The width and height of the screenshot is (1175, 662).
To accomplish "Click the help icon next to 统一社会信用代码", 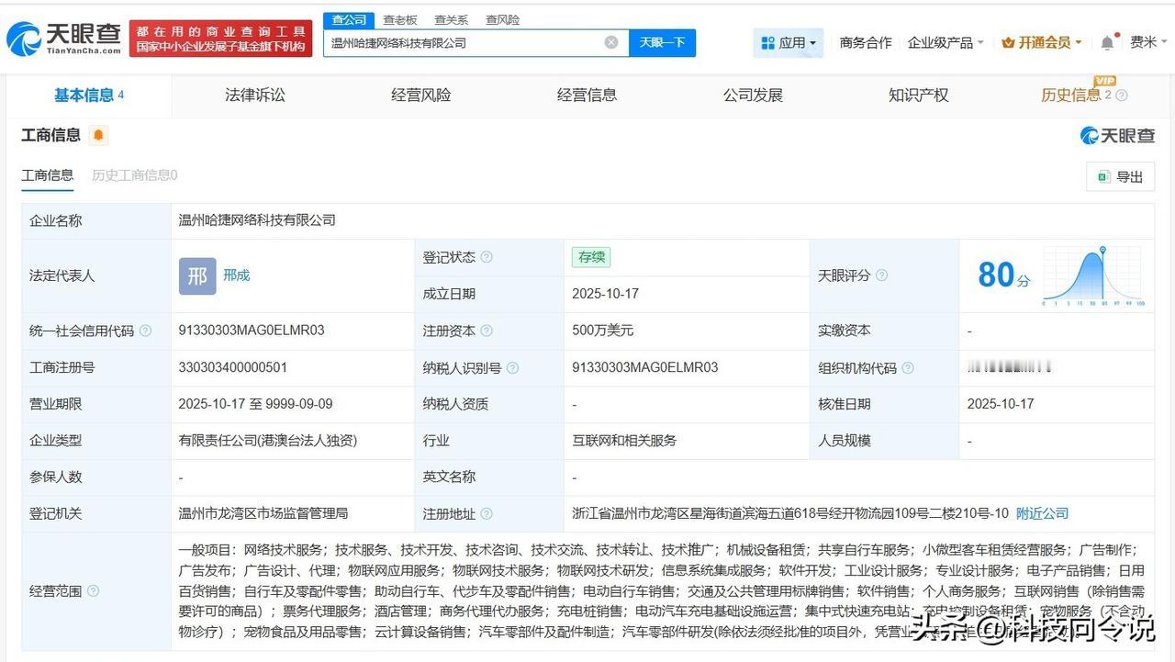I will (145, 331).
